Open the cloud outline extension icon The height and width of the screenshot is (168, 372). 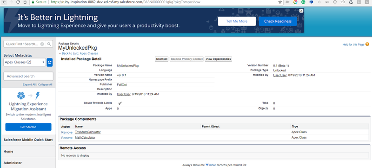point(343,2)
